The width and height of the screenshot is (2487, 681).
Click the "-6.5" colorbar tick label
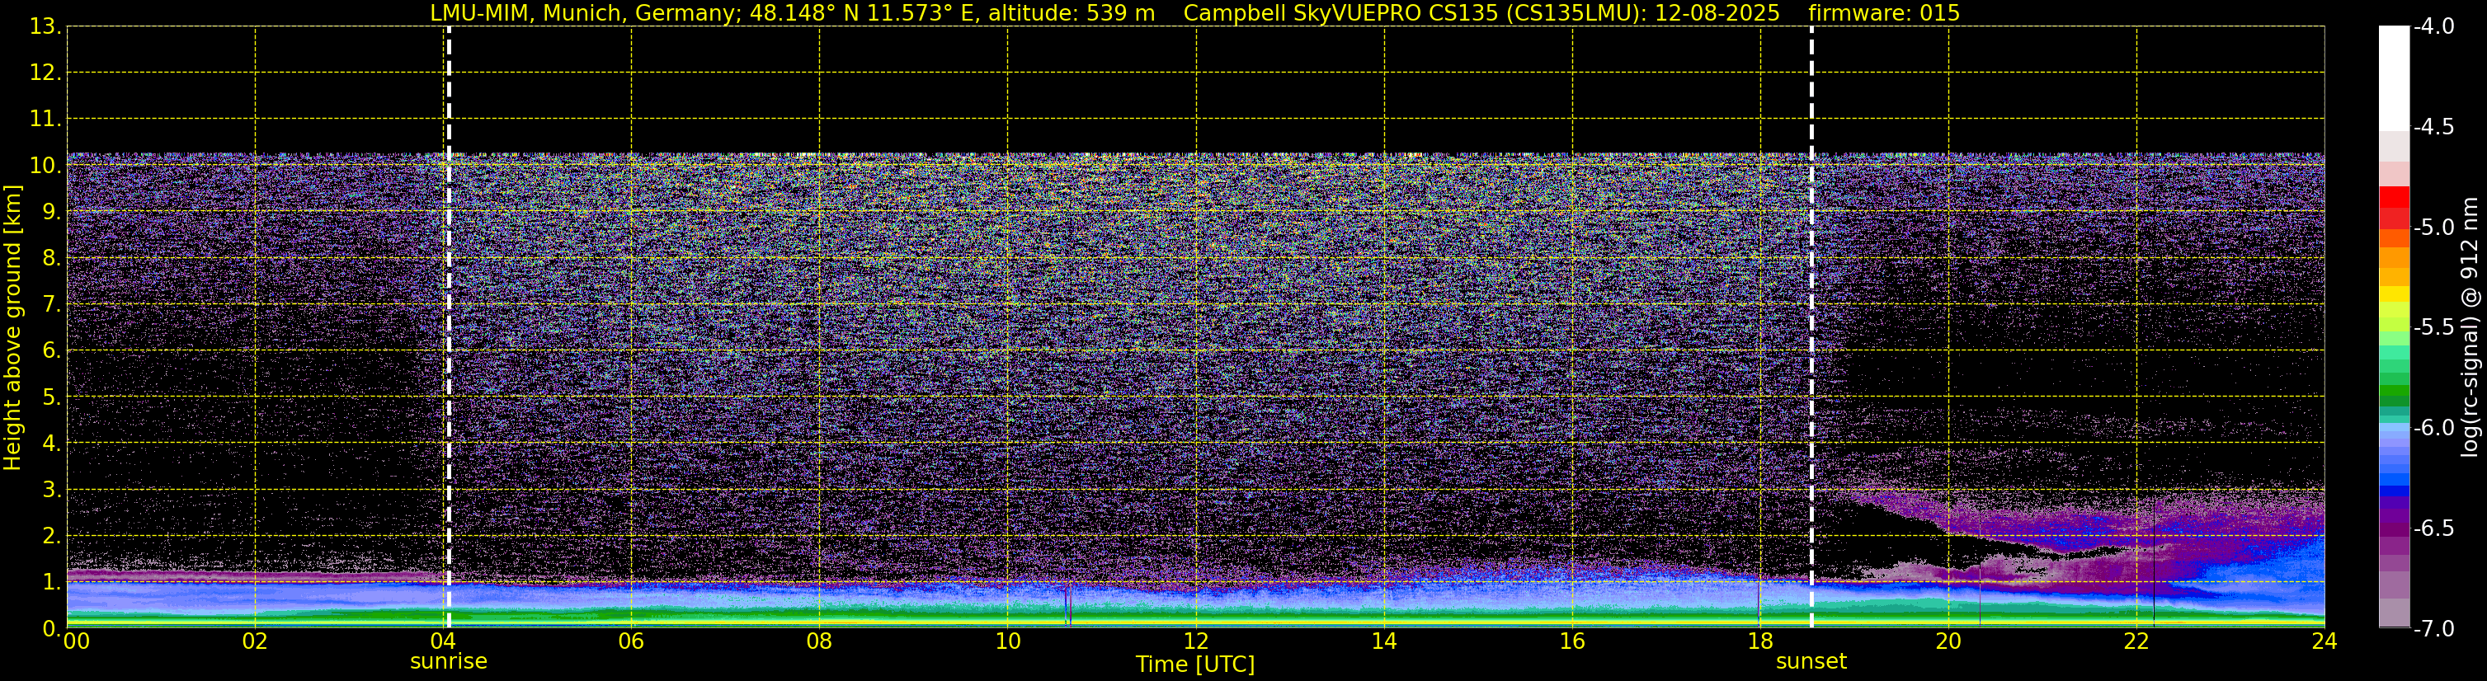tap(2434, 528)
